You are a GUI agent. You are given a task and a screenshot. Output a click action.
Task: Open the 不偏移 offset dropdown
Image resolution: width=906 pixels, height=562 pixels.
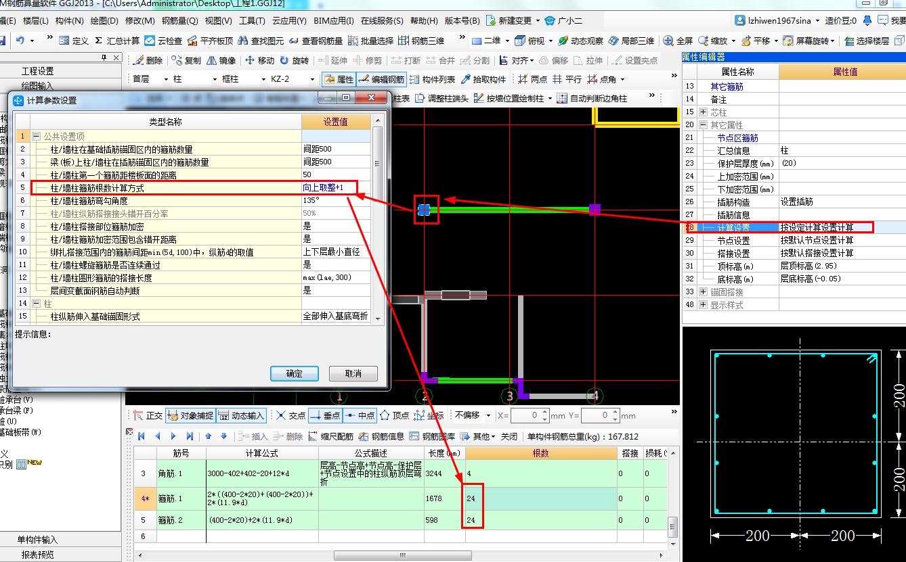coord(490,415)
